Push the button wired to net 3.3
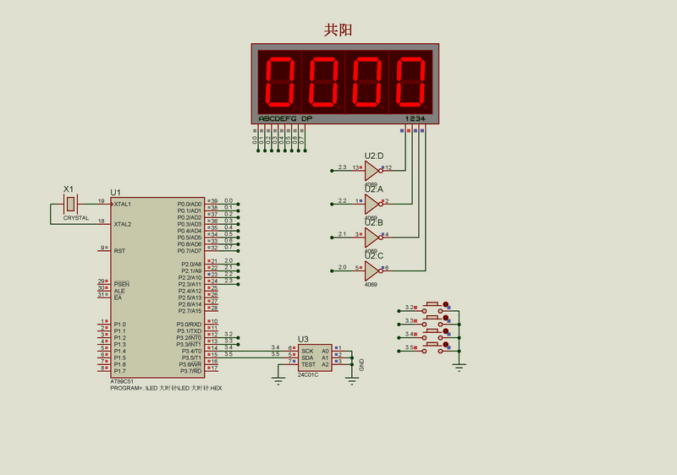This screenshot has width=677, height=475. click(432, 320)
